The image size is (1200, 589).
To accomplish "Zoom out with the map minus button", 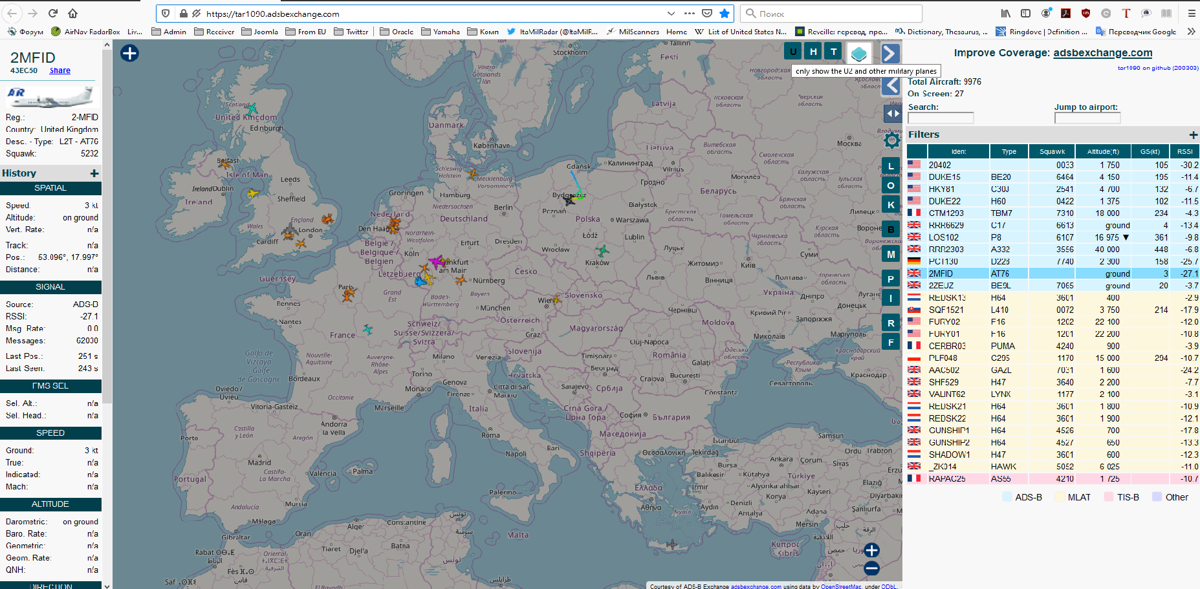I will pos(871,568).
